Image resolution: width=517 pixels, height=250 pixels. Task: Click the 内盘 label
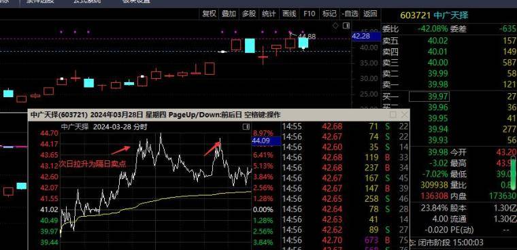[458, 196]
